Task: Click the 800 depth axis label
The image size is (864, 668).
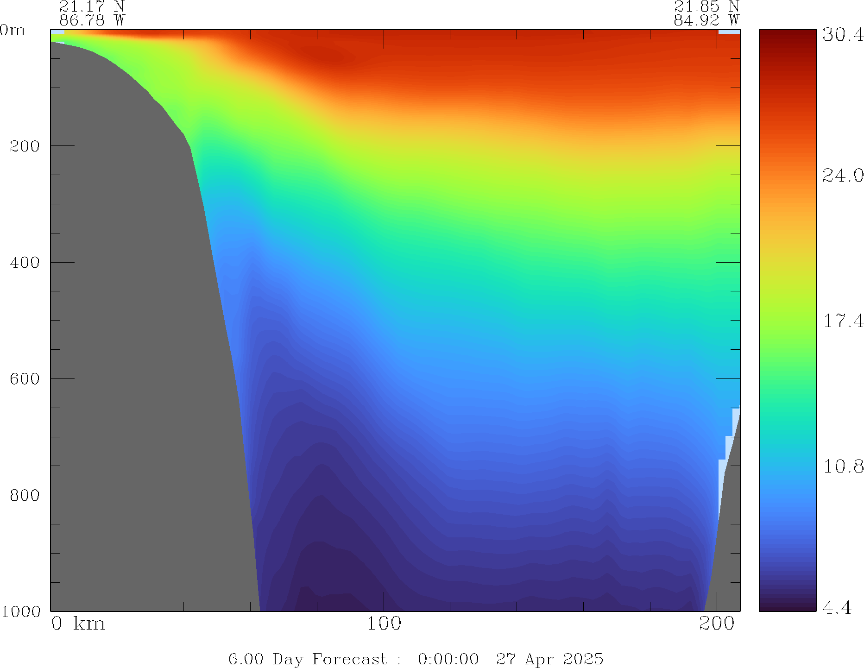Action: click(x=25, y=495)
